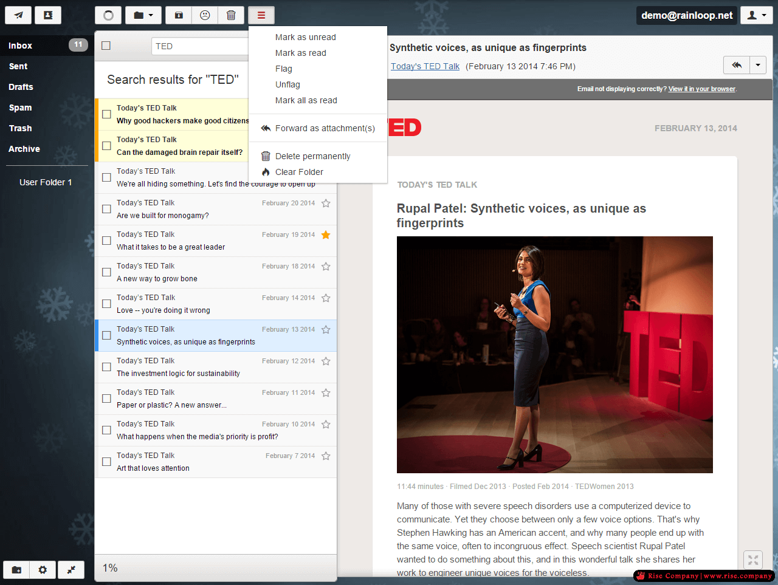The image size is (778, 585).
Task: Toggle fullscreen view icon in message pane
Action: pyautogui.click(x=753, y=560)
